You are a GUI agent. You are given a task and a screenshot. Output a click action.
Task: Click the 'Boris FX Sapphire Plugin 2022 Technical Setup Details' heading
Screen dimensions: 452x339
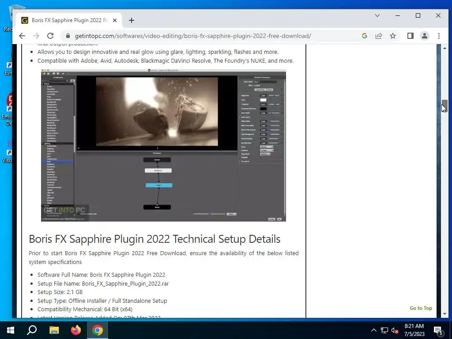point(154,239)
